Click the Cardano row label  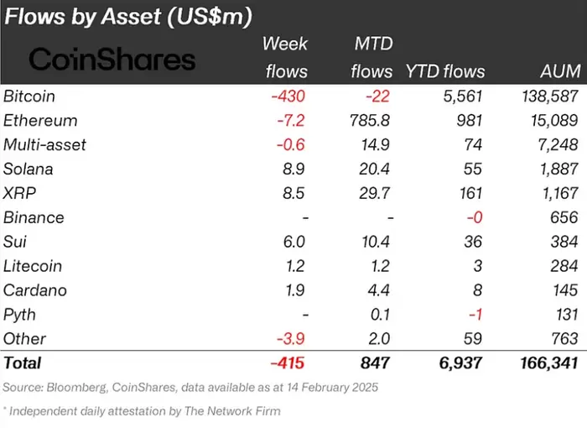tap(34, 290)
